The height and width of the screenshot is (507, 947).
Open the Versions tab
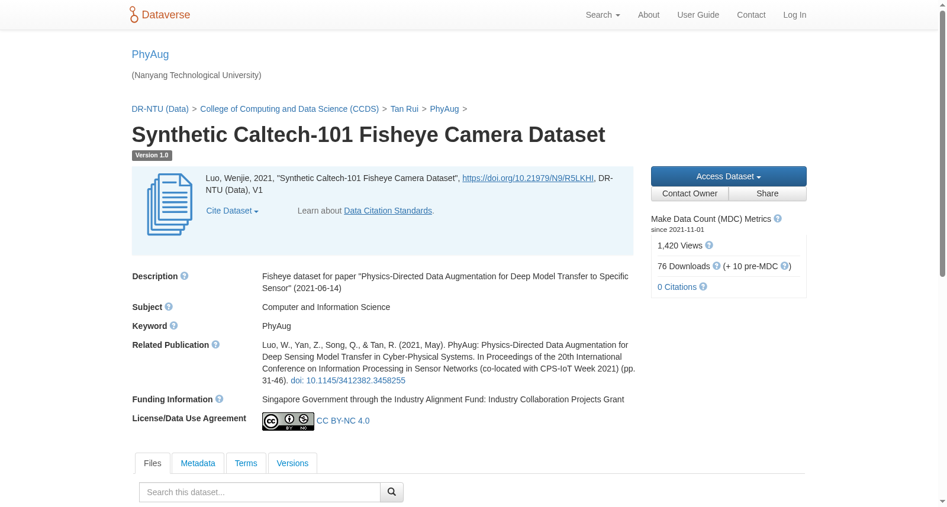click(x=292, y=463)
